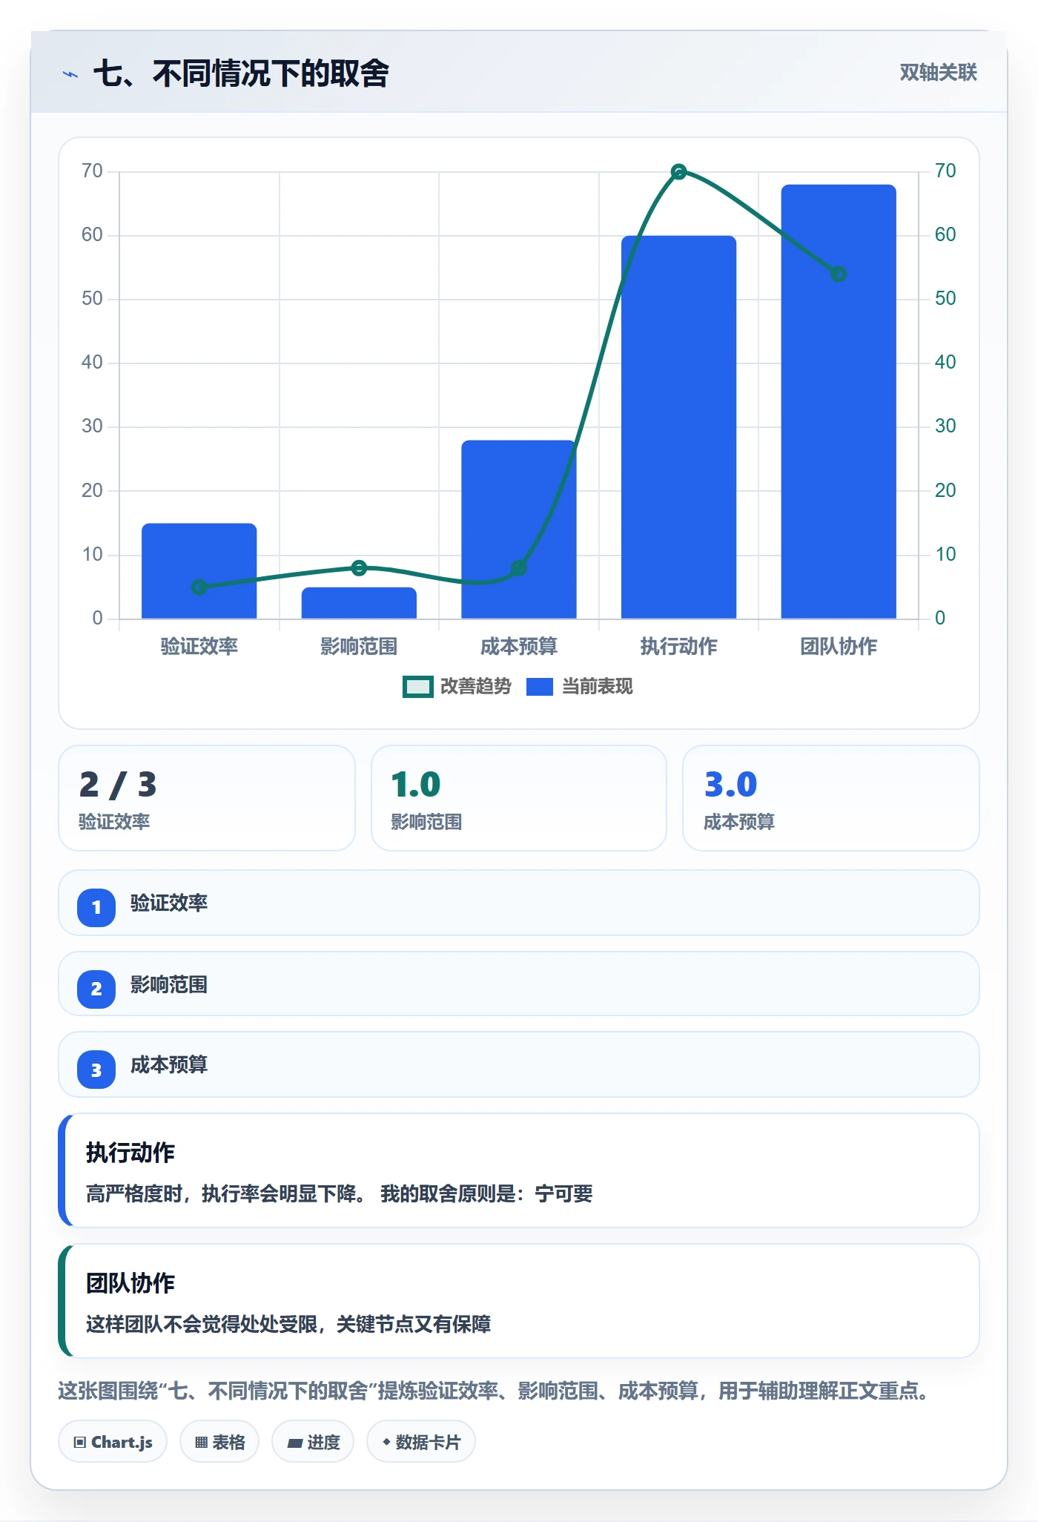Click the 验证效率 list row text
This screenshot has height=1522, width=1038.
click(169, 903)
